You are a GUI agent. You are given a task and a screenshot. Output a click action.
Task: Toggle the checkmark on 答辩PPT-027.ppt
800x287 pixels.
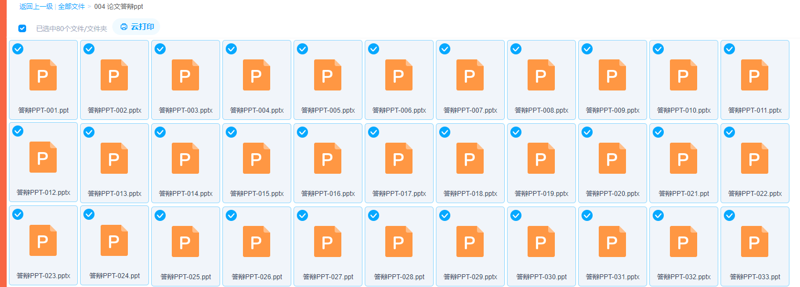302,215
